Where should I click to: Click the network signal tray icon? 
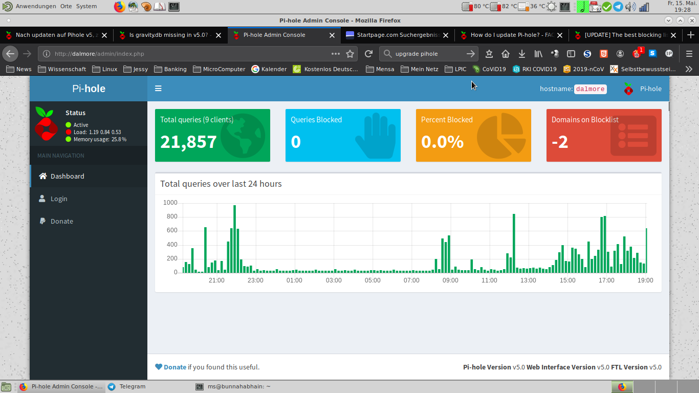(644, 7)
